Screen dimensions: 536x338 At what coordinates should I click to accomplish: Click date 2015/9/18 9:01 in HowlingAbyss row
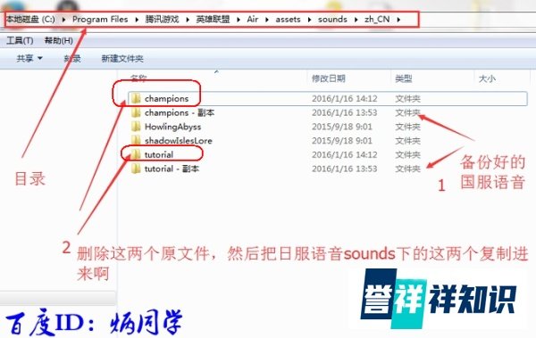point(341,127)
